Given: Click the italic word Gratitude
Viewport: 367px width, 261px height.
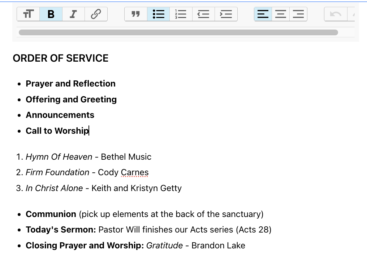Looking at the screenshot, I should tap(165, 245).
